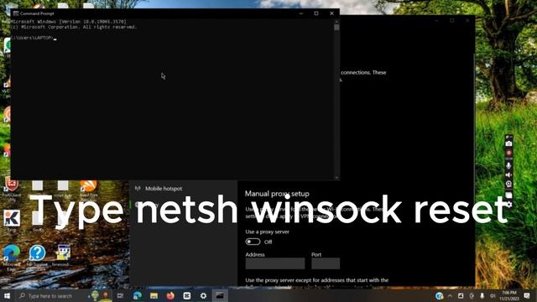Toggle system sound in recorder toolbar
The height and width of the screenshot is (302, 537).
coord(508,175)
